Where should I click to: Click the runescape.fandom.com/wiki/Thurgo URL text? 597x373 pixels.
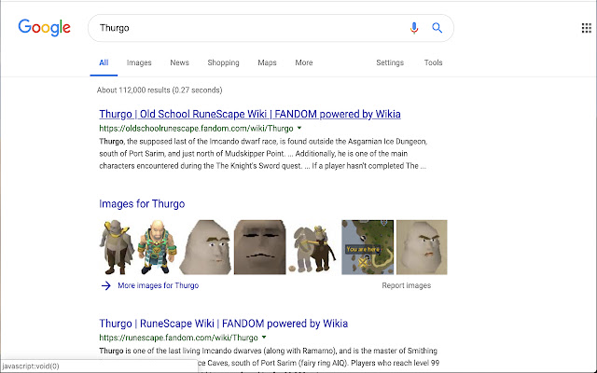[x=178, y=338]
